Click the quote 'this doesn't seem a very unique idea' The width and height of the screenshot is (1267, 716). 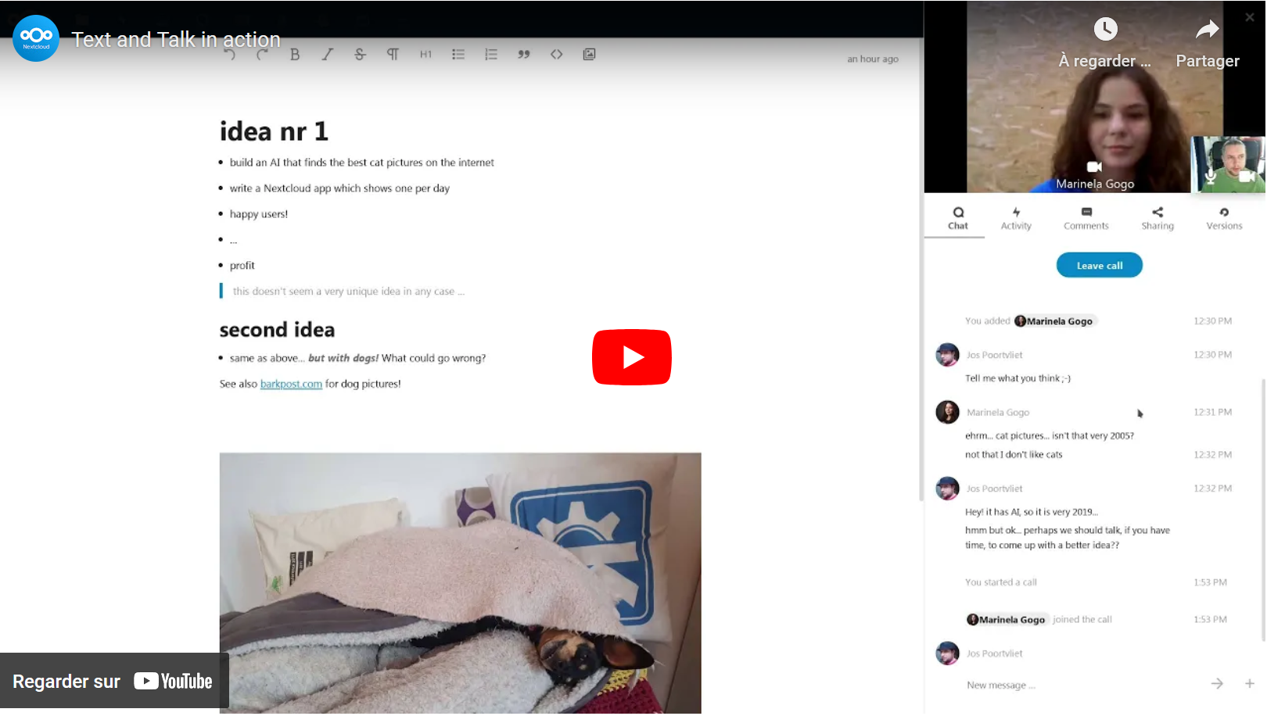348,292
